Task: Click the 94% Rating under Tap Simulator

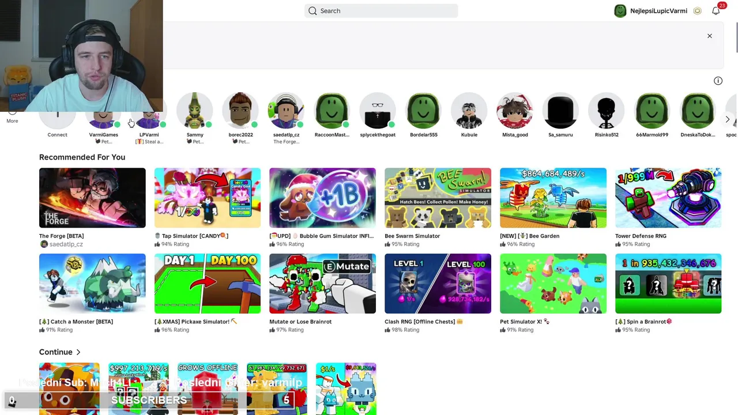Action: pyautogui.click(x=175, y=244)
